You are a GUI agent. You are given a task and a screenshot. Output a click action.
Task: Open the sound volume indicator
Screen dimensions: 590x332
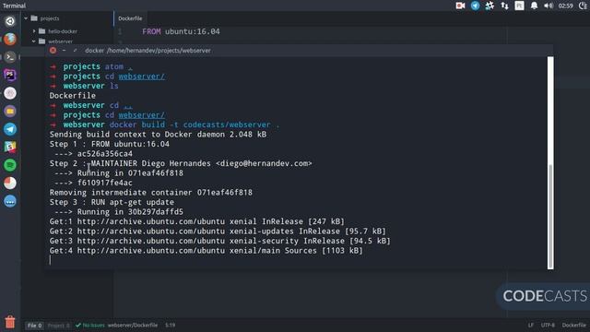click(x=549, y=6)
